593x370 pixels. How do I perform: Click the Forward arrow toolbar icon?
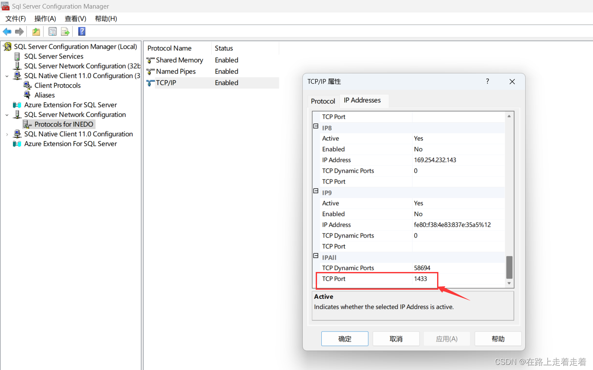[x=19, y=32]
